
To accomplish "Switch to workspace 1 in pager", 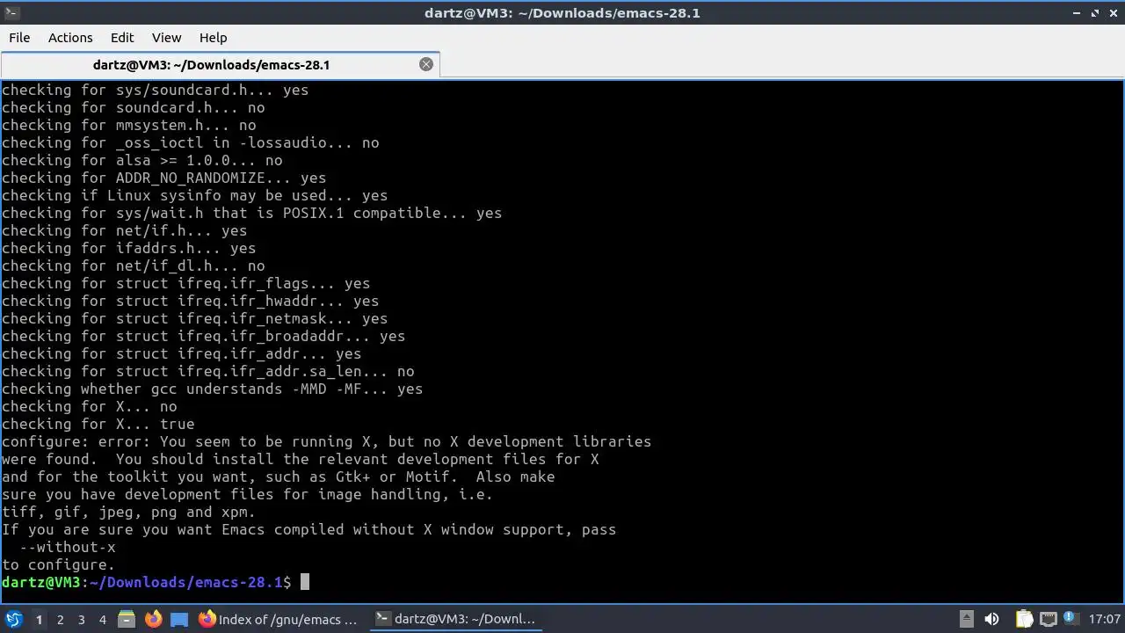I will (x=39, y=620).
